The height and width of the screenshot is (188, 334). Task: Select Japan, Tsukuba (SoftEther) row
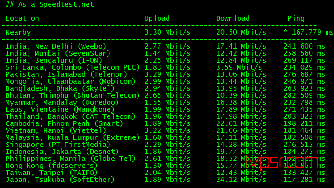(165, 180)
